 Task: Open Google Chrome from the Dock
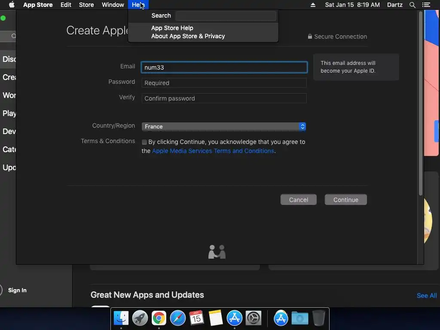click(x=159, y=318)
